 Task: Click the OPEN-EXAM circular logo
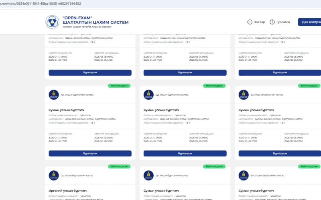[52, 22]
